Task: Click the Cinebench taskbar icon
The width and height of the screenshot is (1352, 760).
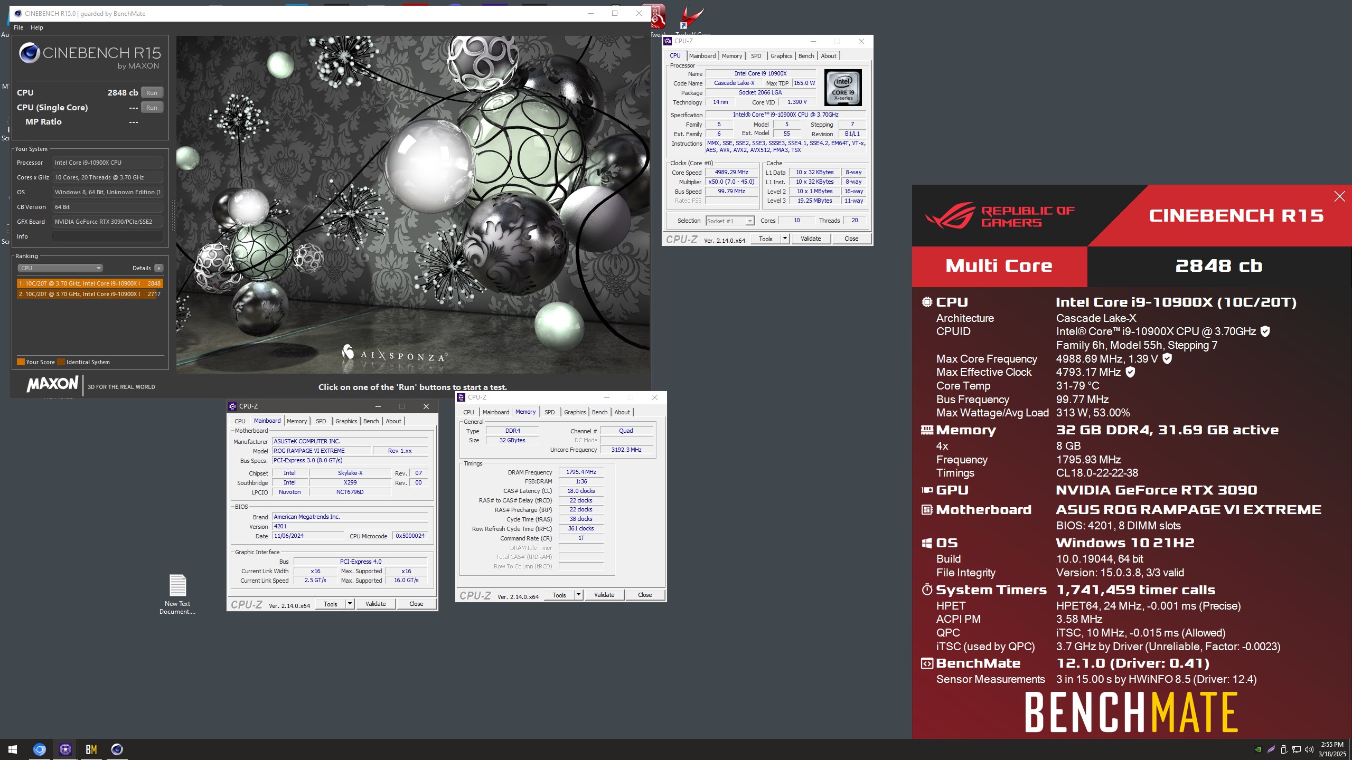Action: [117, 749]
